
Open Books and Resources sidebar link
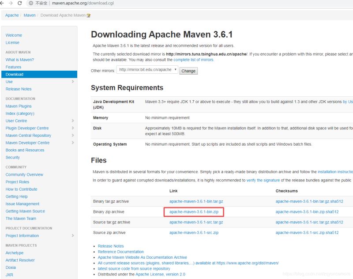point(25,150)
